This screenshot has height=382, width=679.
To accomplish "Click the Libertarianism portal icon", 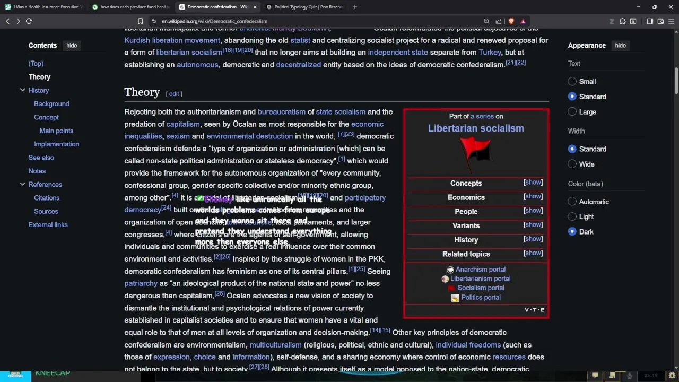I will pyautogui.click(x=445, y=279).
